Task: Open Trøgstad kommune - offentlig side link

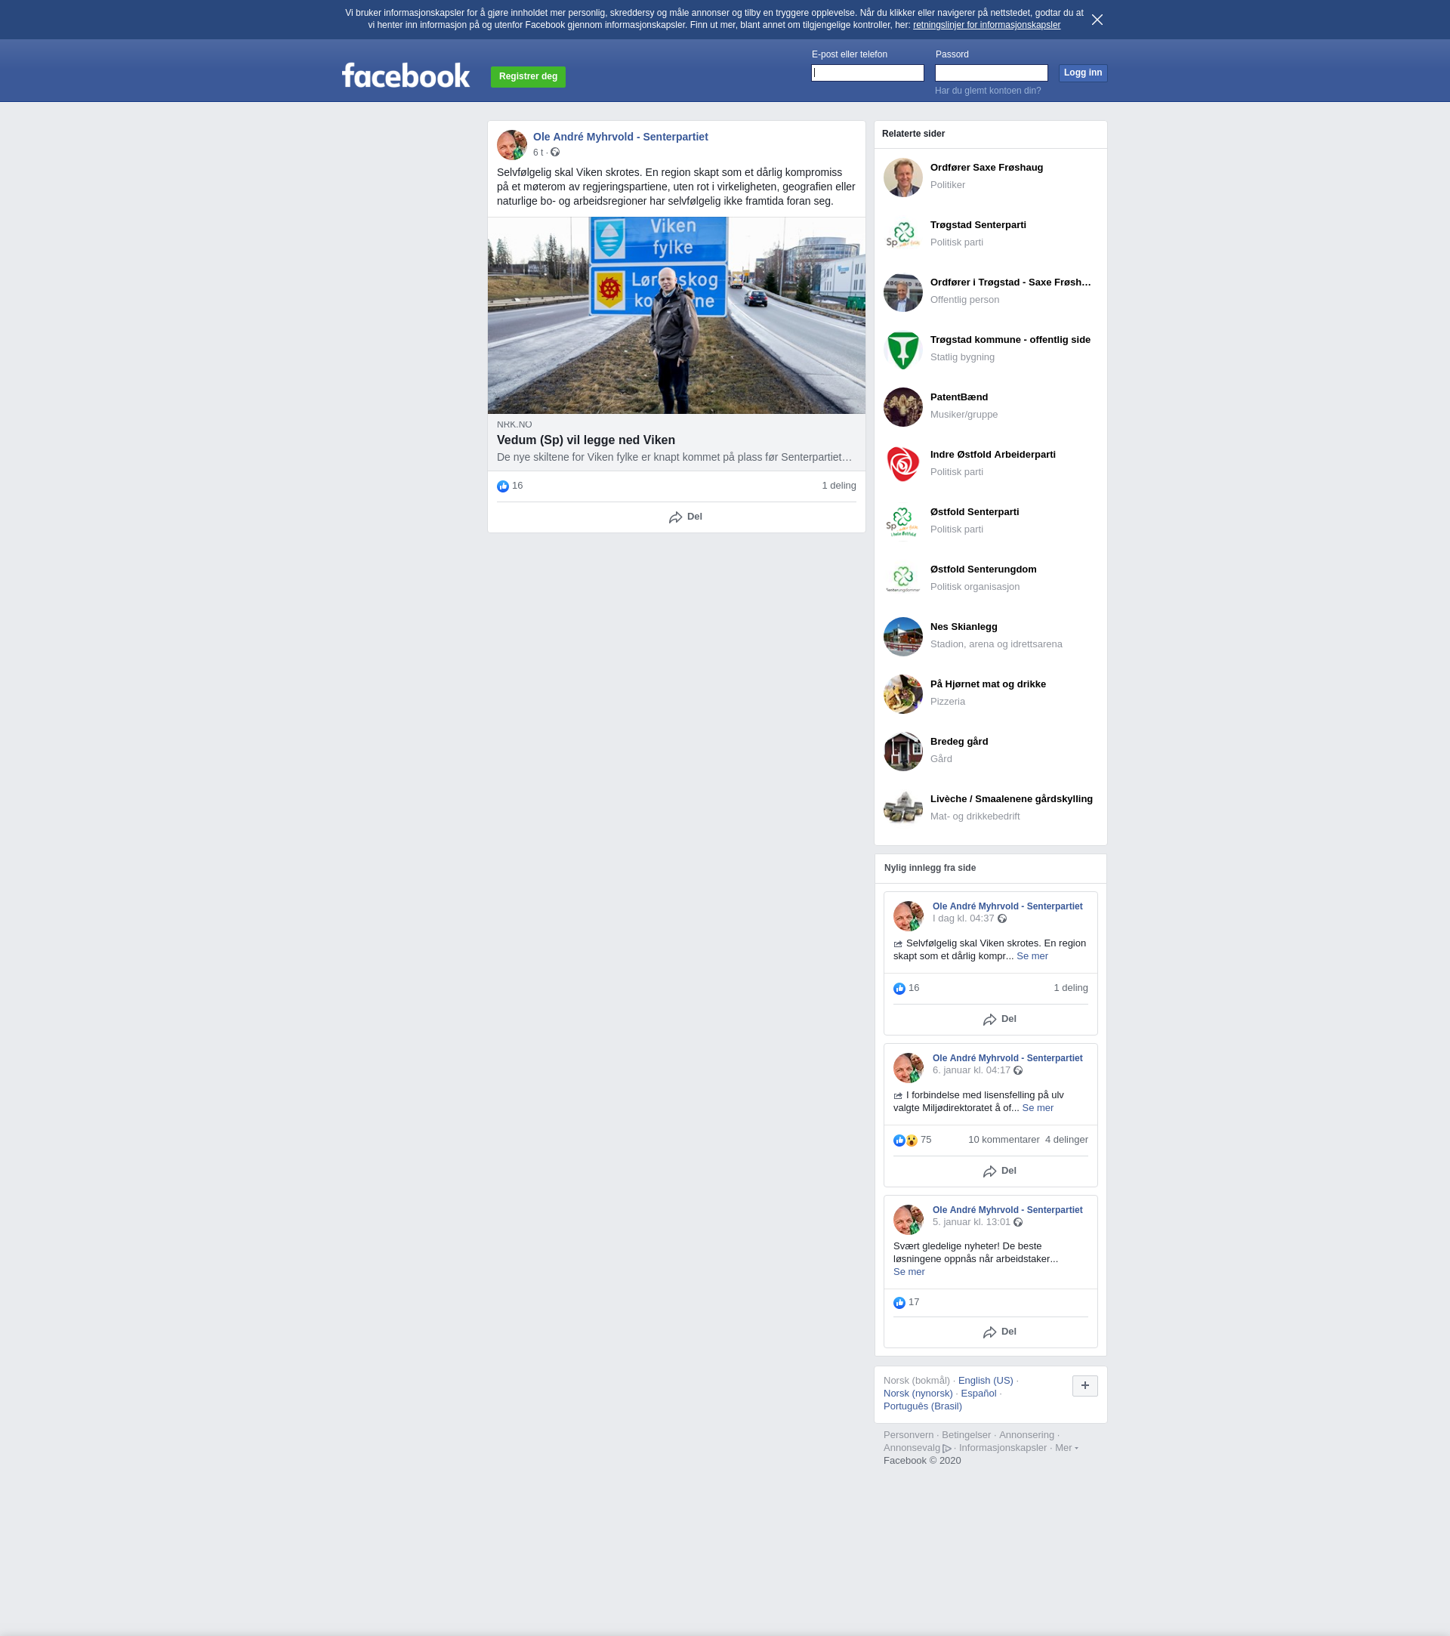Action: click(1010, 340)
